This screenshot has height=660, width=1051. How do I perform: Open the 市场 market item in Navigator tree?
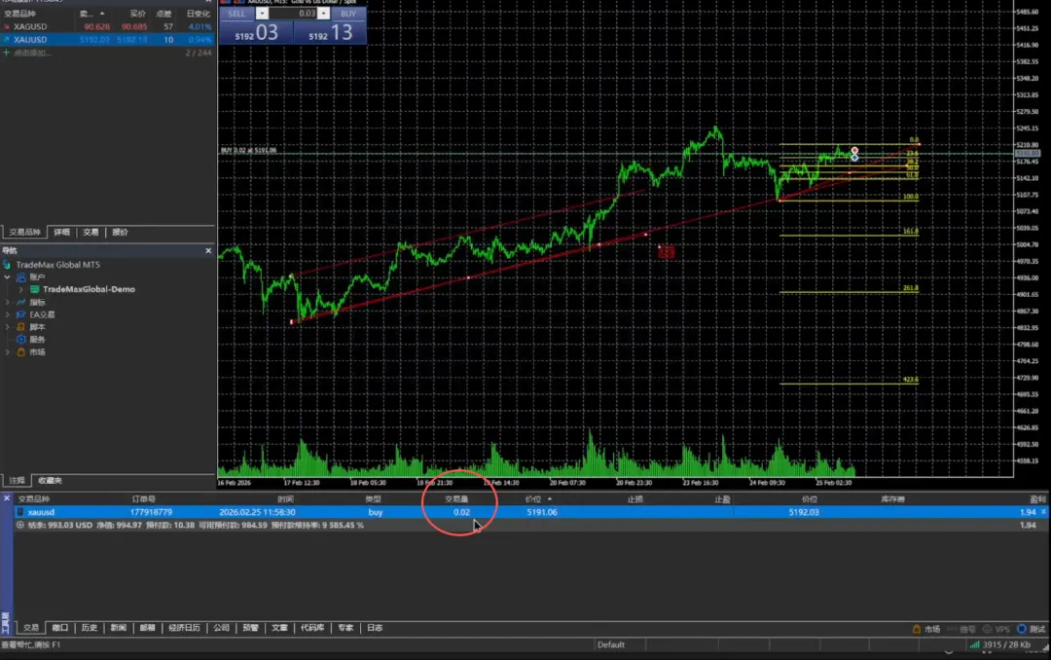pyautogui.click(x=36, y=352)
